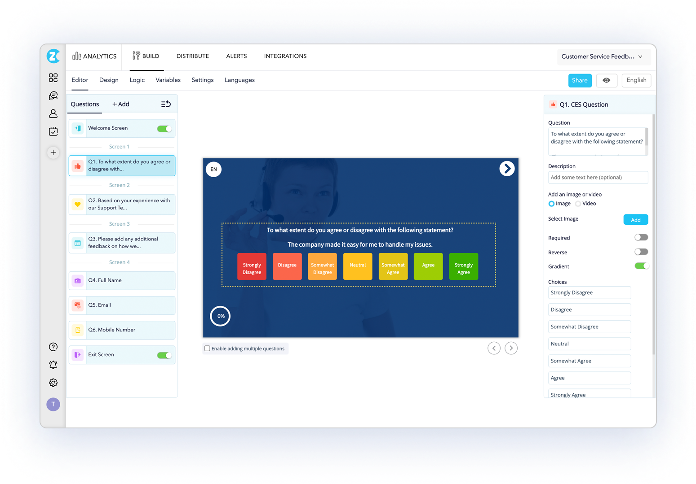Viewport: 696px width, 484px height.
Task: Select the red Strongly Disagree swatch
Action: [x=252, y=266]
